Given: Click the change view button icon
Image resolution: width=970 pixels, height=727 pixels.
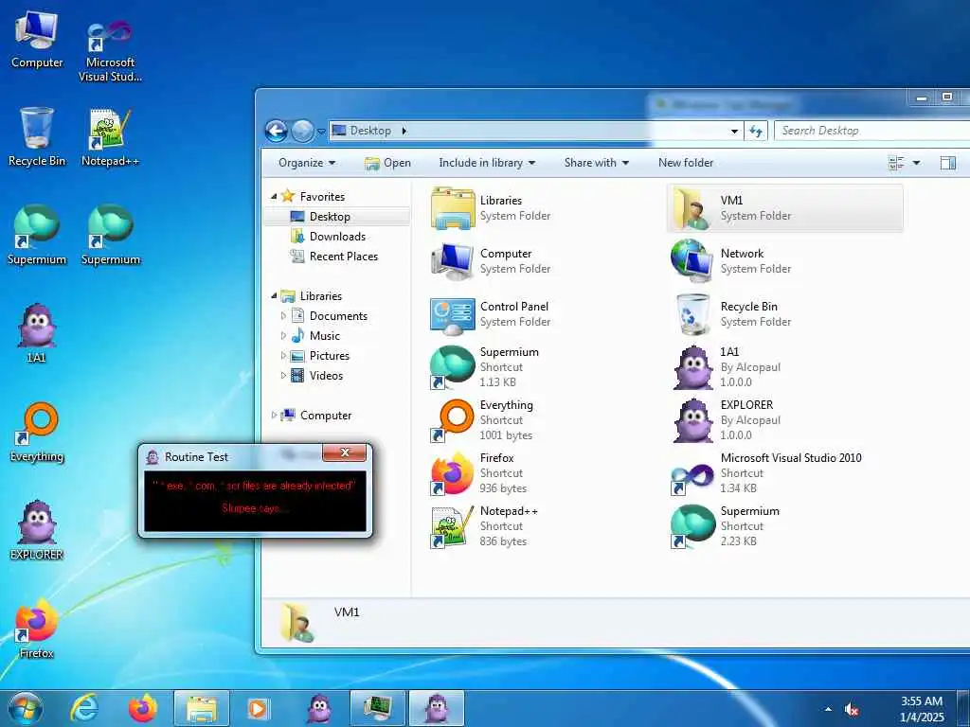Looking at the screenshot, I should [896, 163].
